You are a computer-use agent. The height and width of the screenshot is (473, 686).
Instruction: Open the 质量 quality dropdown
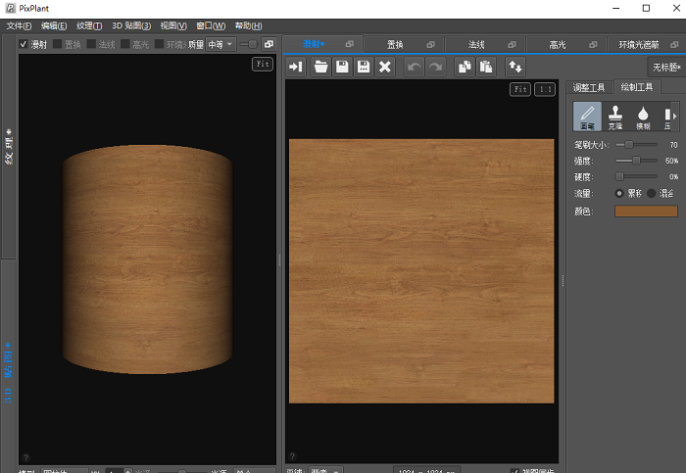tap(220, 44)
